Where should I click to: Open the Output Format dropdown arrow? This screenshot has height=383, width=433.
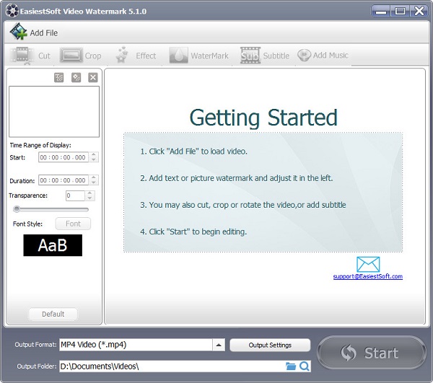[x=219, y=345]
